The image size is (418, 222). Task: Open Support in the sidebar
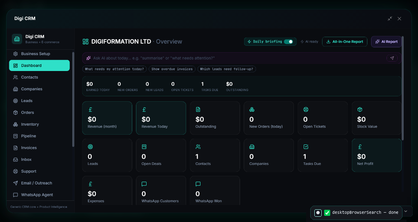(40, 171)
